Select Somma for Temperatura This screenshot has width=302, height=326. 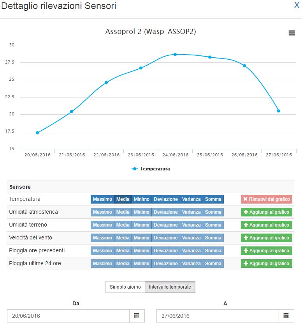tap(213, 199)
